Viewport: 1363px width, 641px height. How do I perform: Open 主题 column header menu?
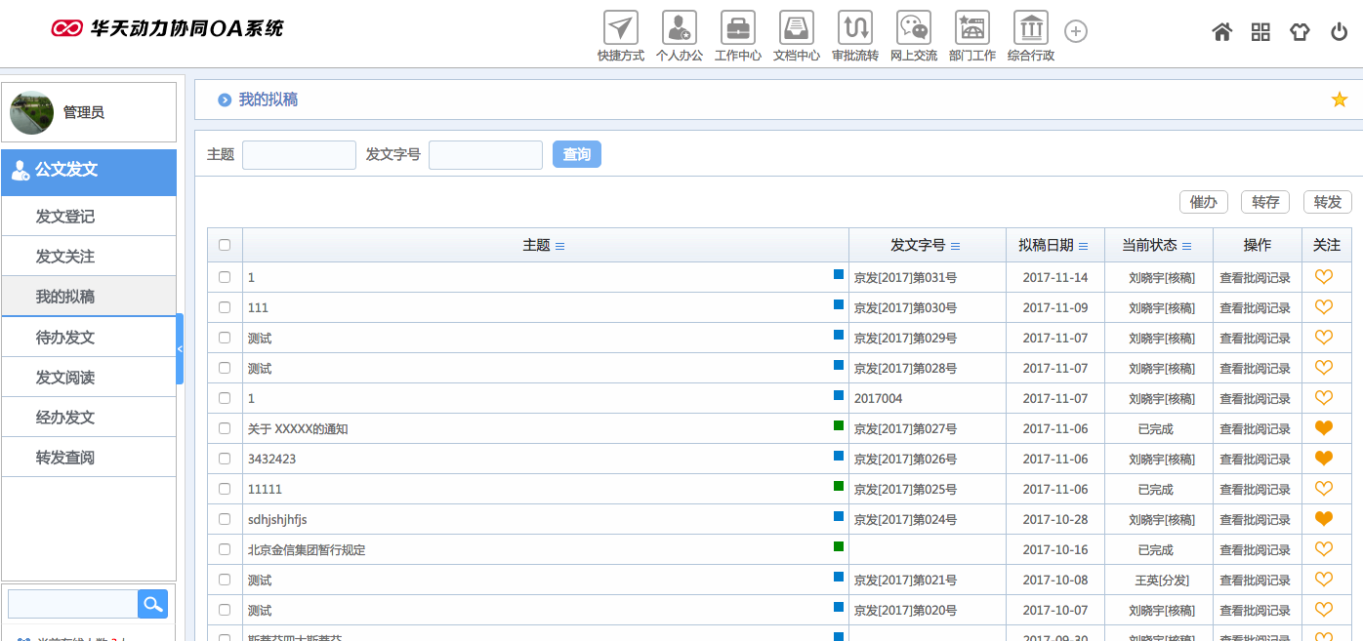coord(559,246)
